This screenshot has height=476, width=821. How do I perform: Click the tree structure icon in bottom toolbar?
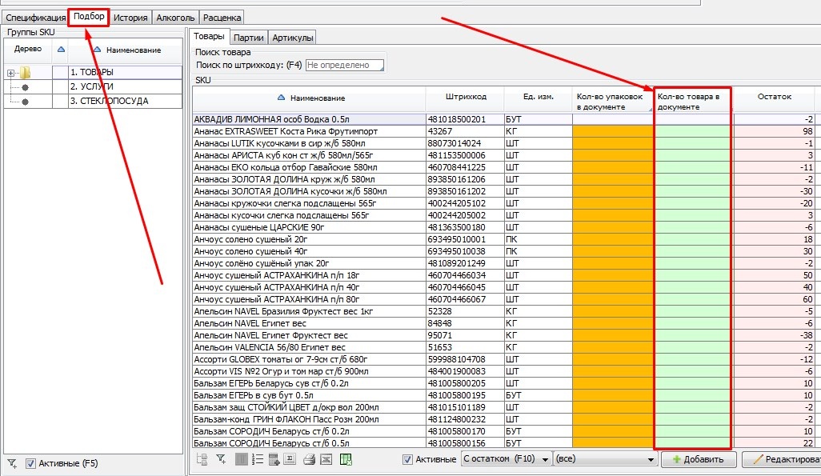tap(202, 459)
